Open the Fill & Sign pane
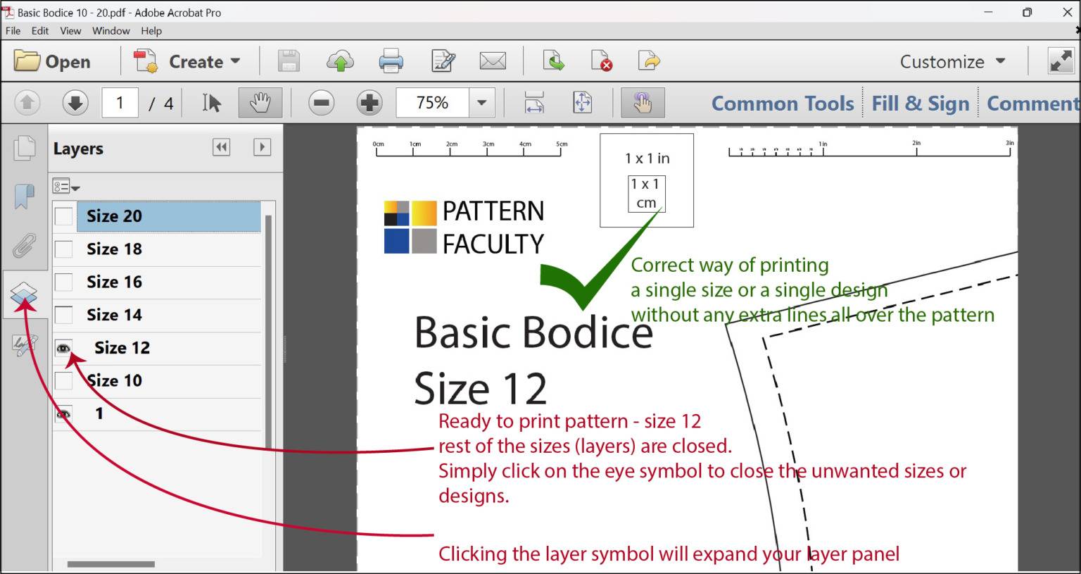Screen dimensions: 1081x574 click(x=920, y=104)
